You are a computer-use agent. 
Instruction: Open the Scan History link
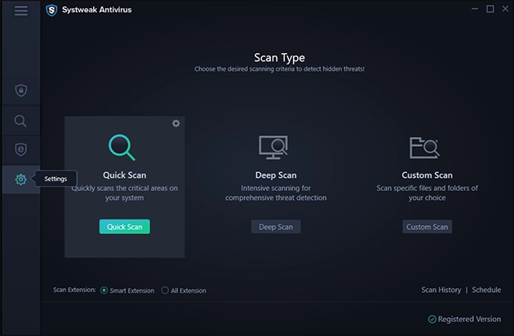pos(441,290)
